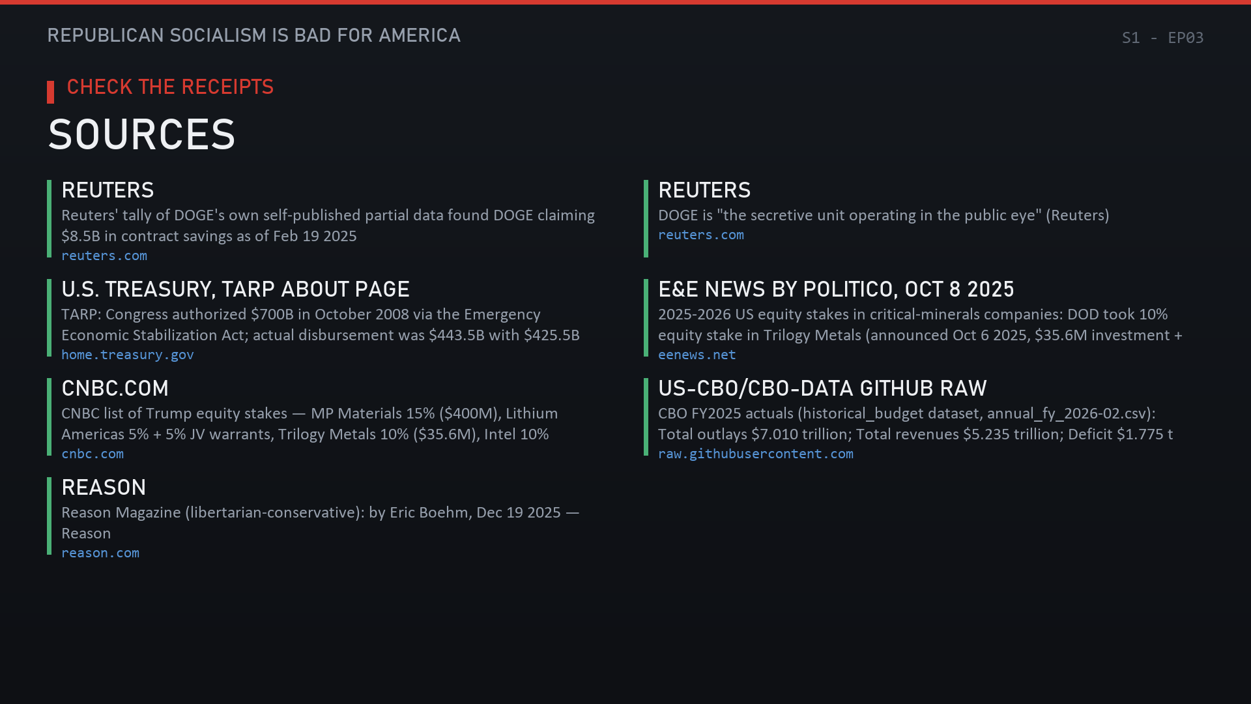The image size is (1251, 704).
Task: Open the first reuters.com link
Action: coord(104,256)
